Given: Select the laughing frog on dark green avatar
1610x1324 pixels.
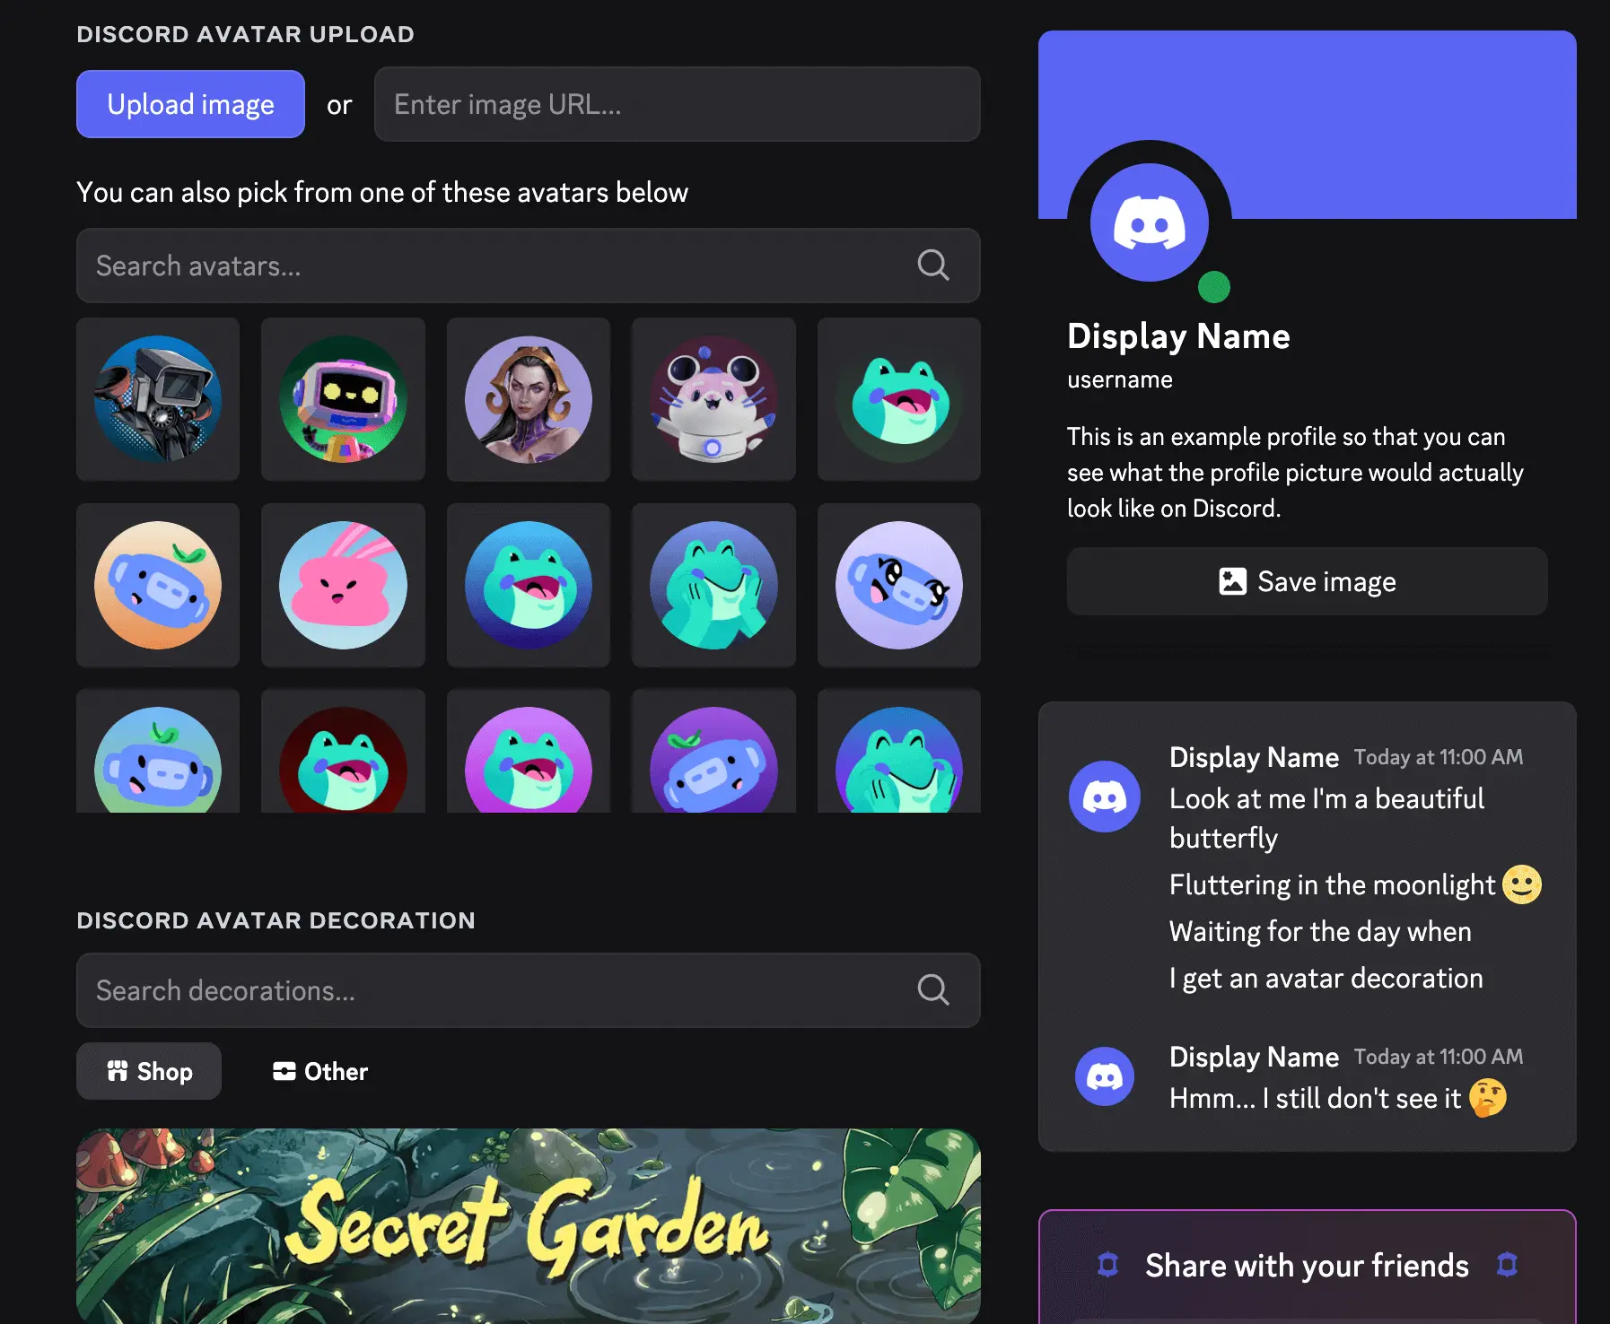Looking at the screenshot, I should (899, 399).
